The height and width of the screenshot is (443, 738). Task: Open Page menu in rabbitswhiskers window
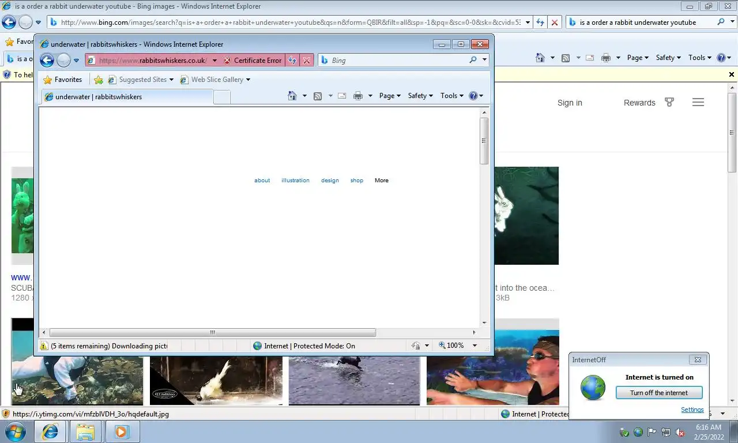(x=390, y=96)
